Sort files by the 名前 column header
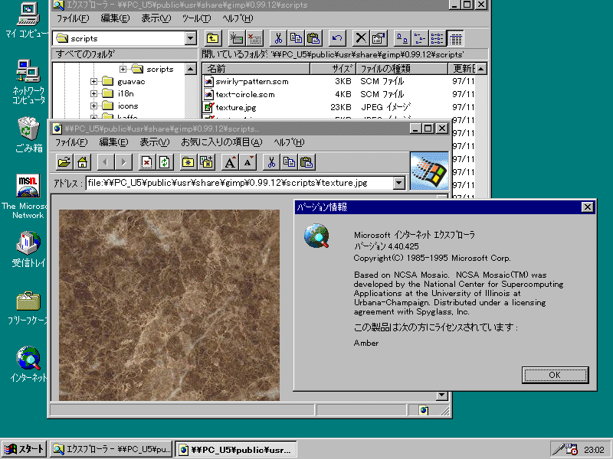The image size is (613, 459). (x=256, y=69)
